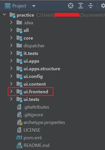Click the Maven pom.xml file icon

click(19, 137)
